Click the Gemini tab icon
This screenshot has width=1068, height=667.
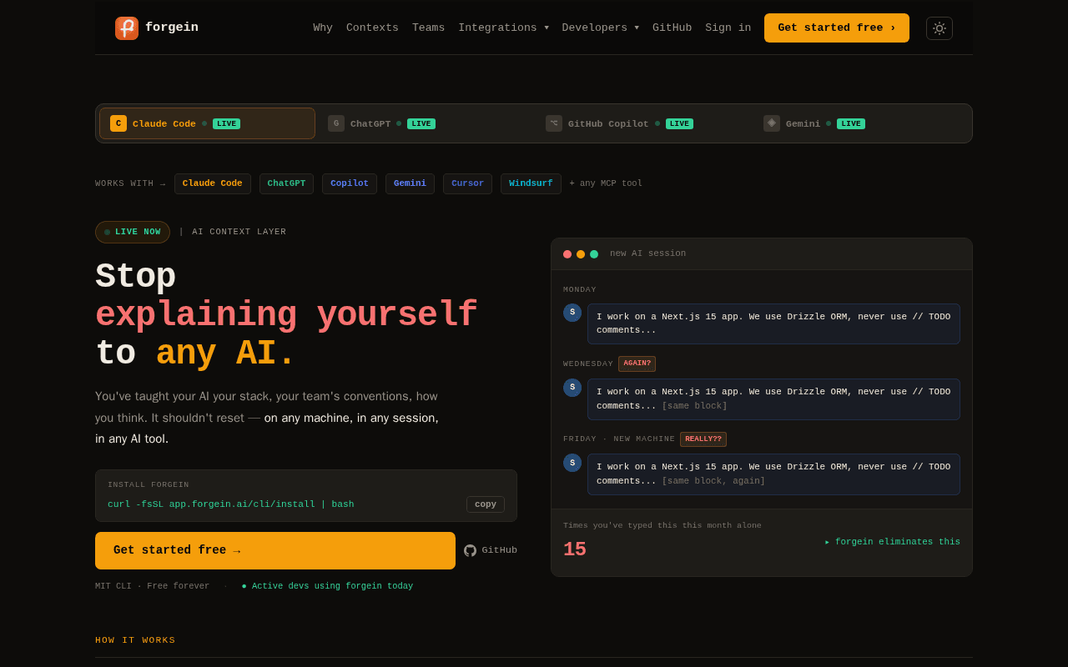tap(772, 123)
